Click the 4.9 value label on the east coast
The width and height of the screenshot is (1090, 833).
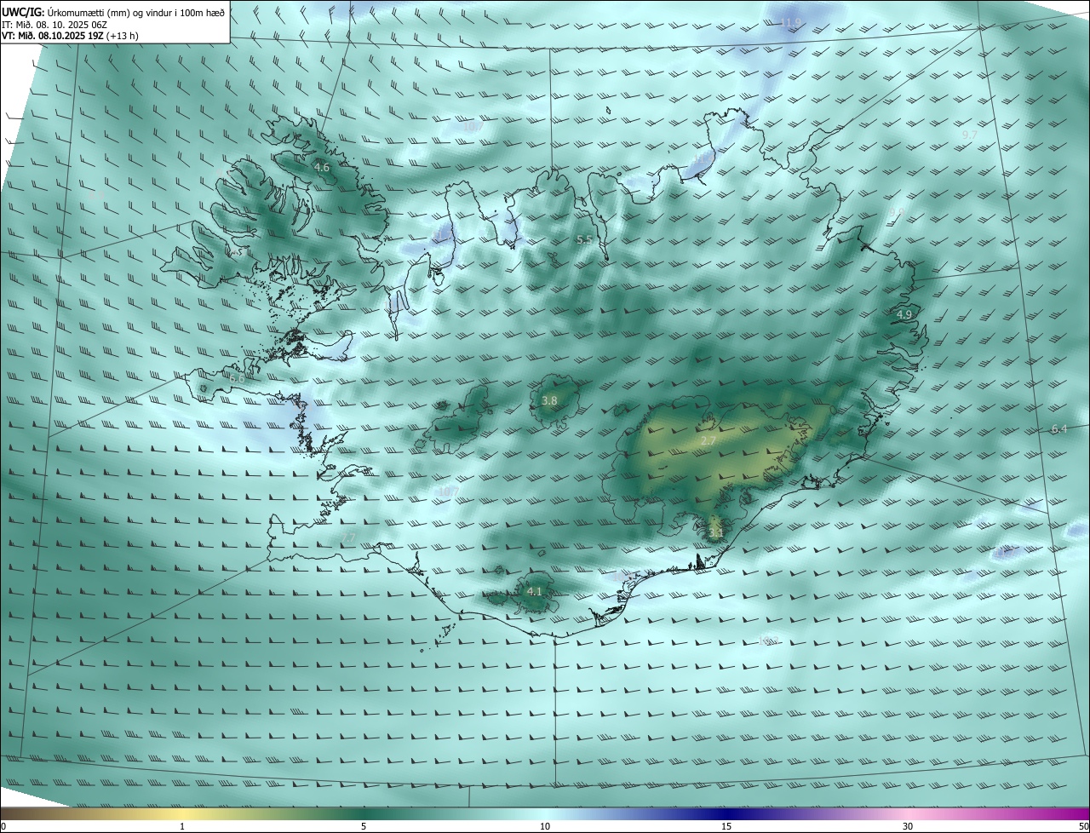(x=904, y=315)
